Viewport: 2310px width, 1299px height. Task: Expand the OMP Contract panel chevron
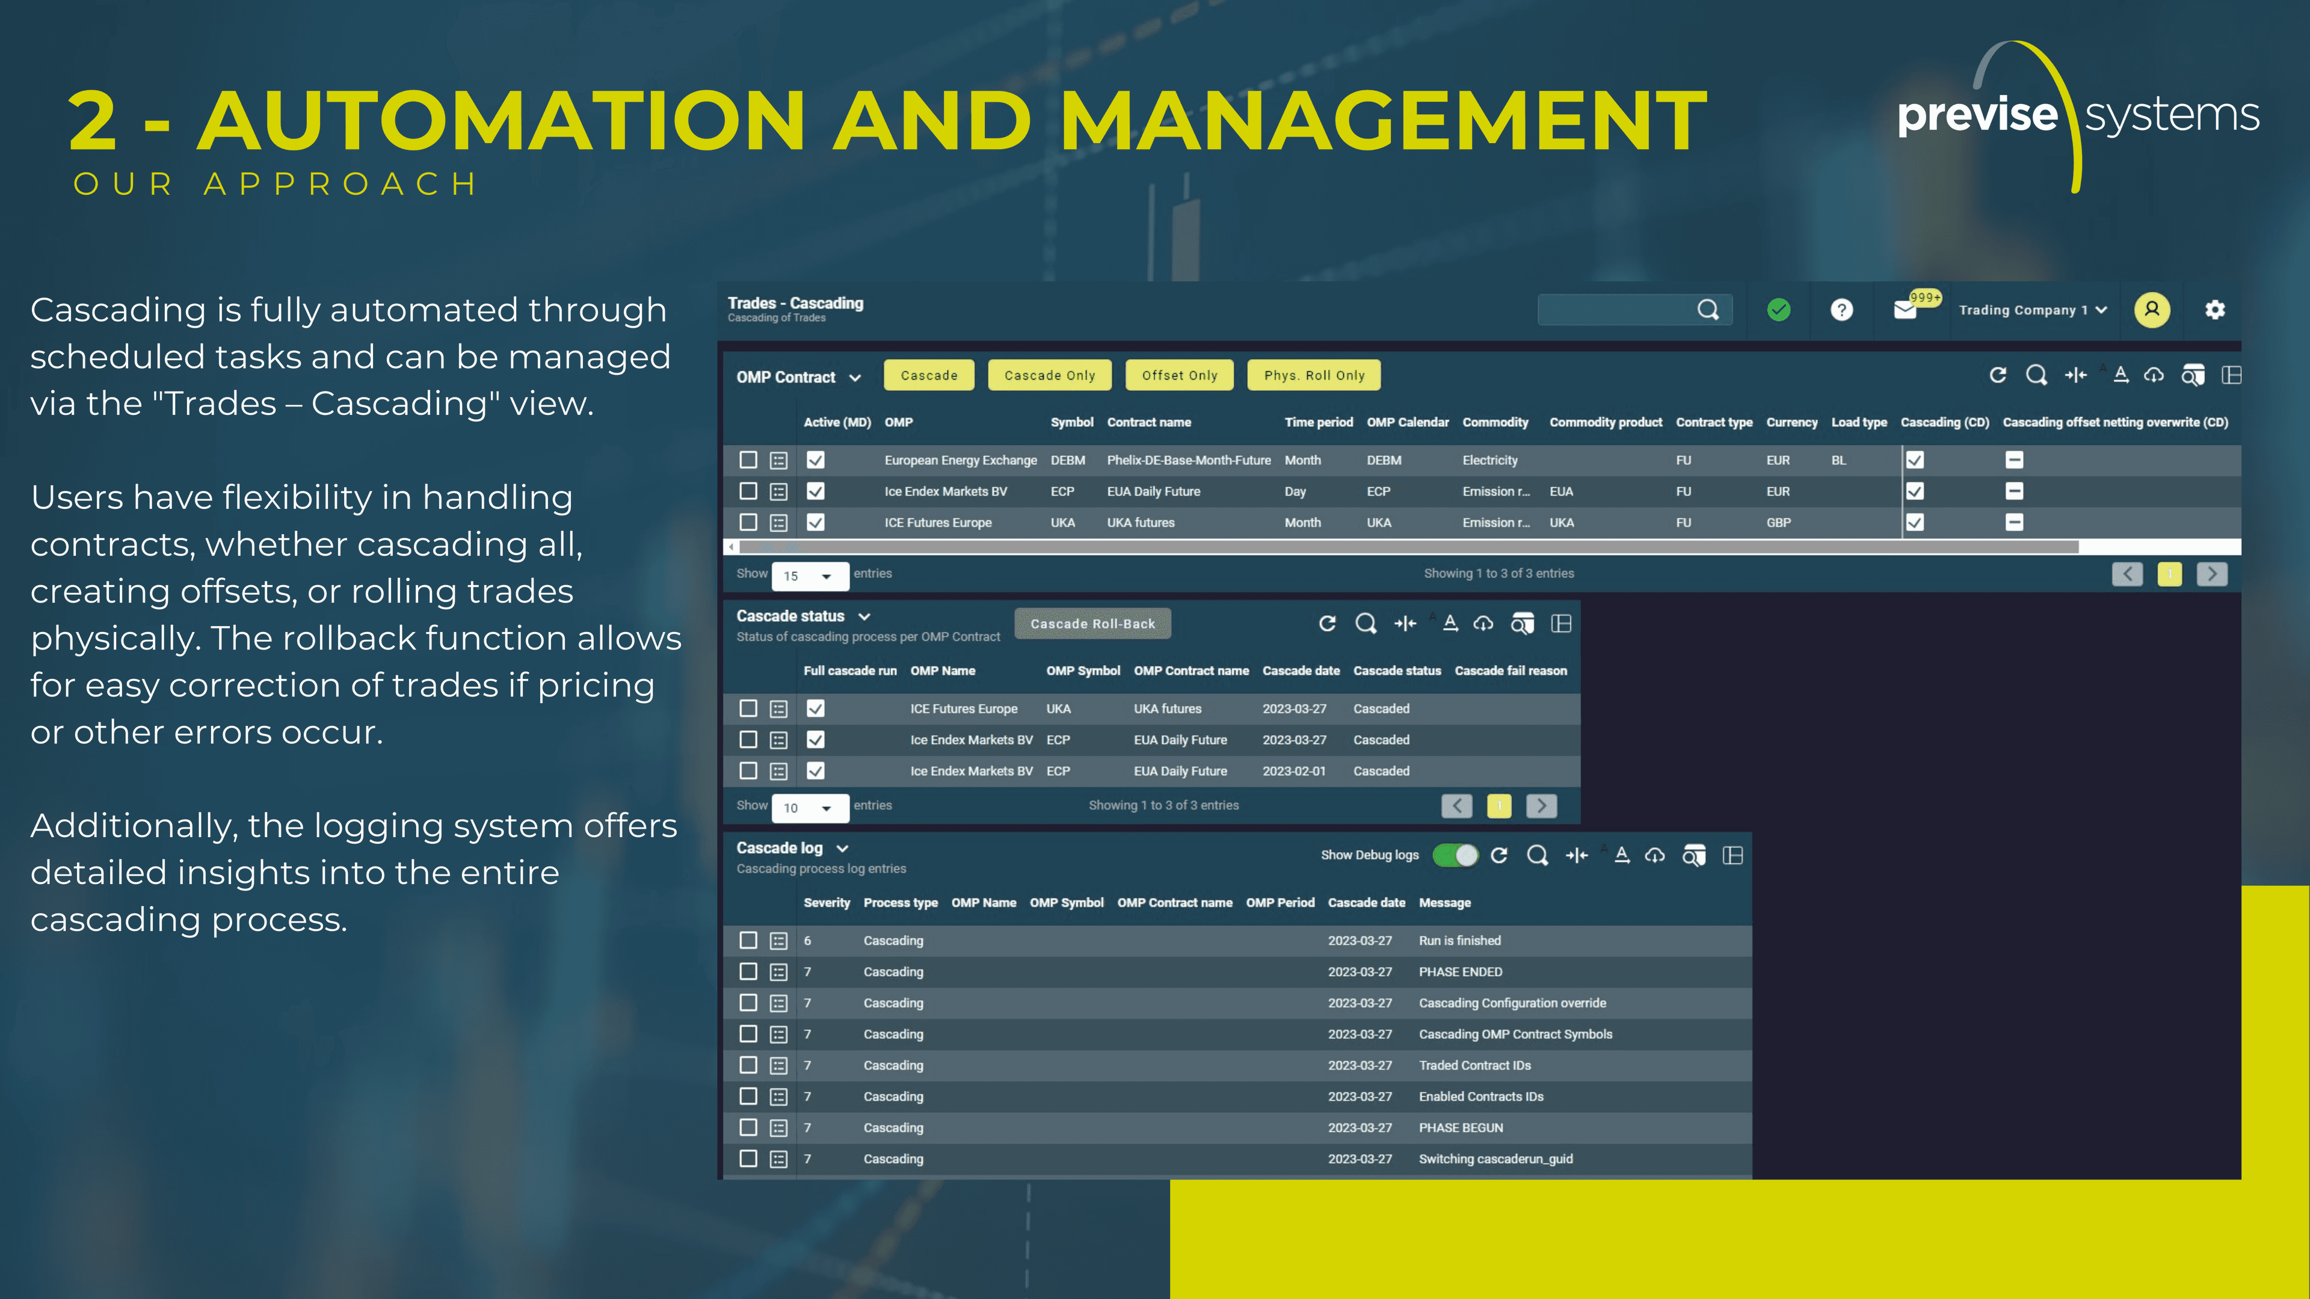855,378
